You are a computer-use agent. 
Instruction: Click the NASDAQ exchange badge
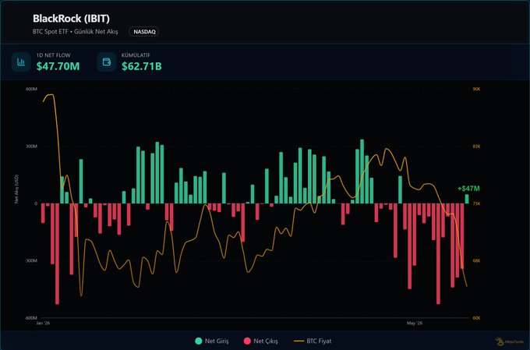[144, 32]
